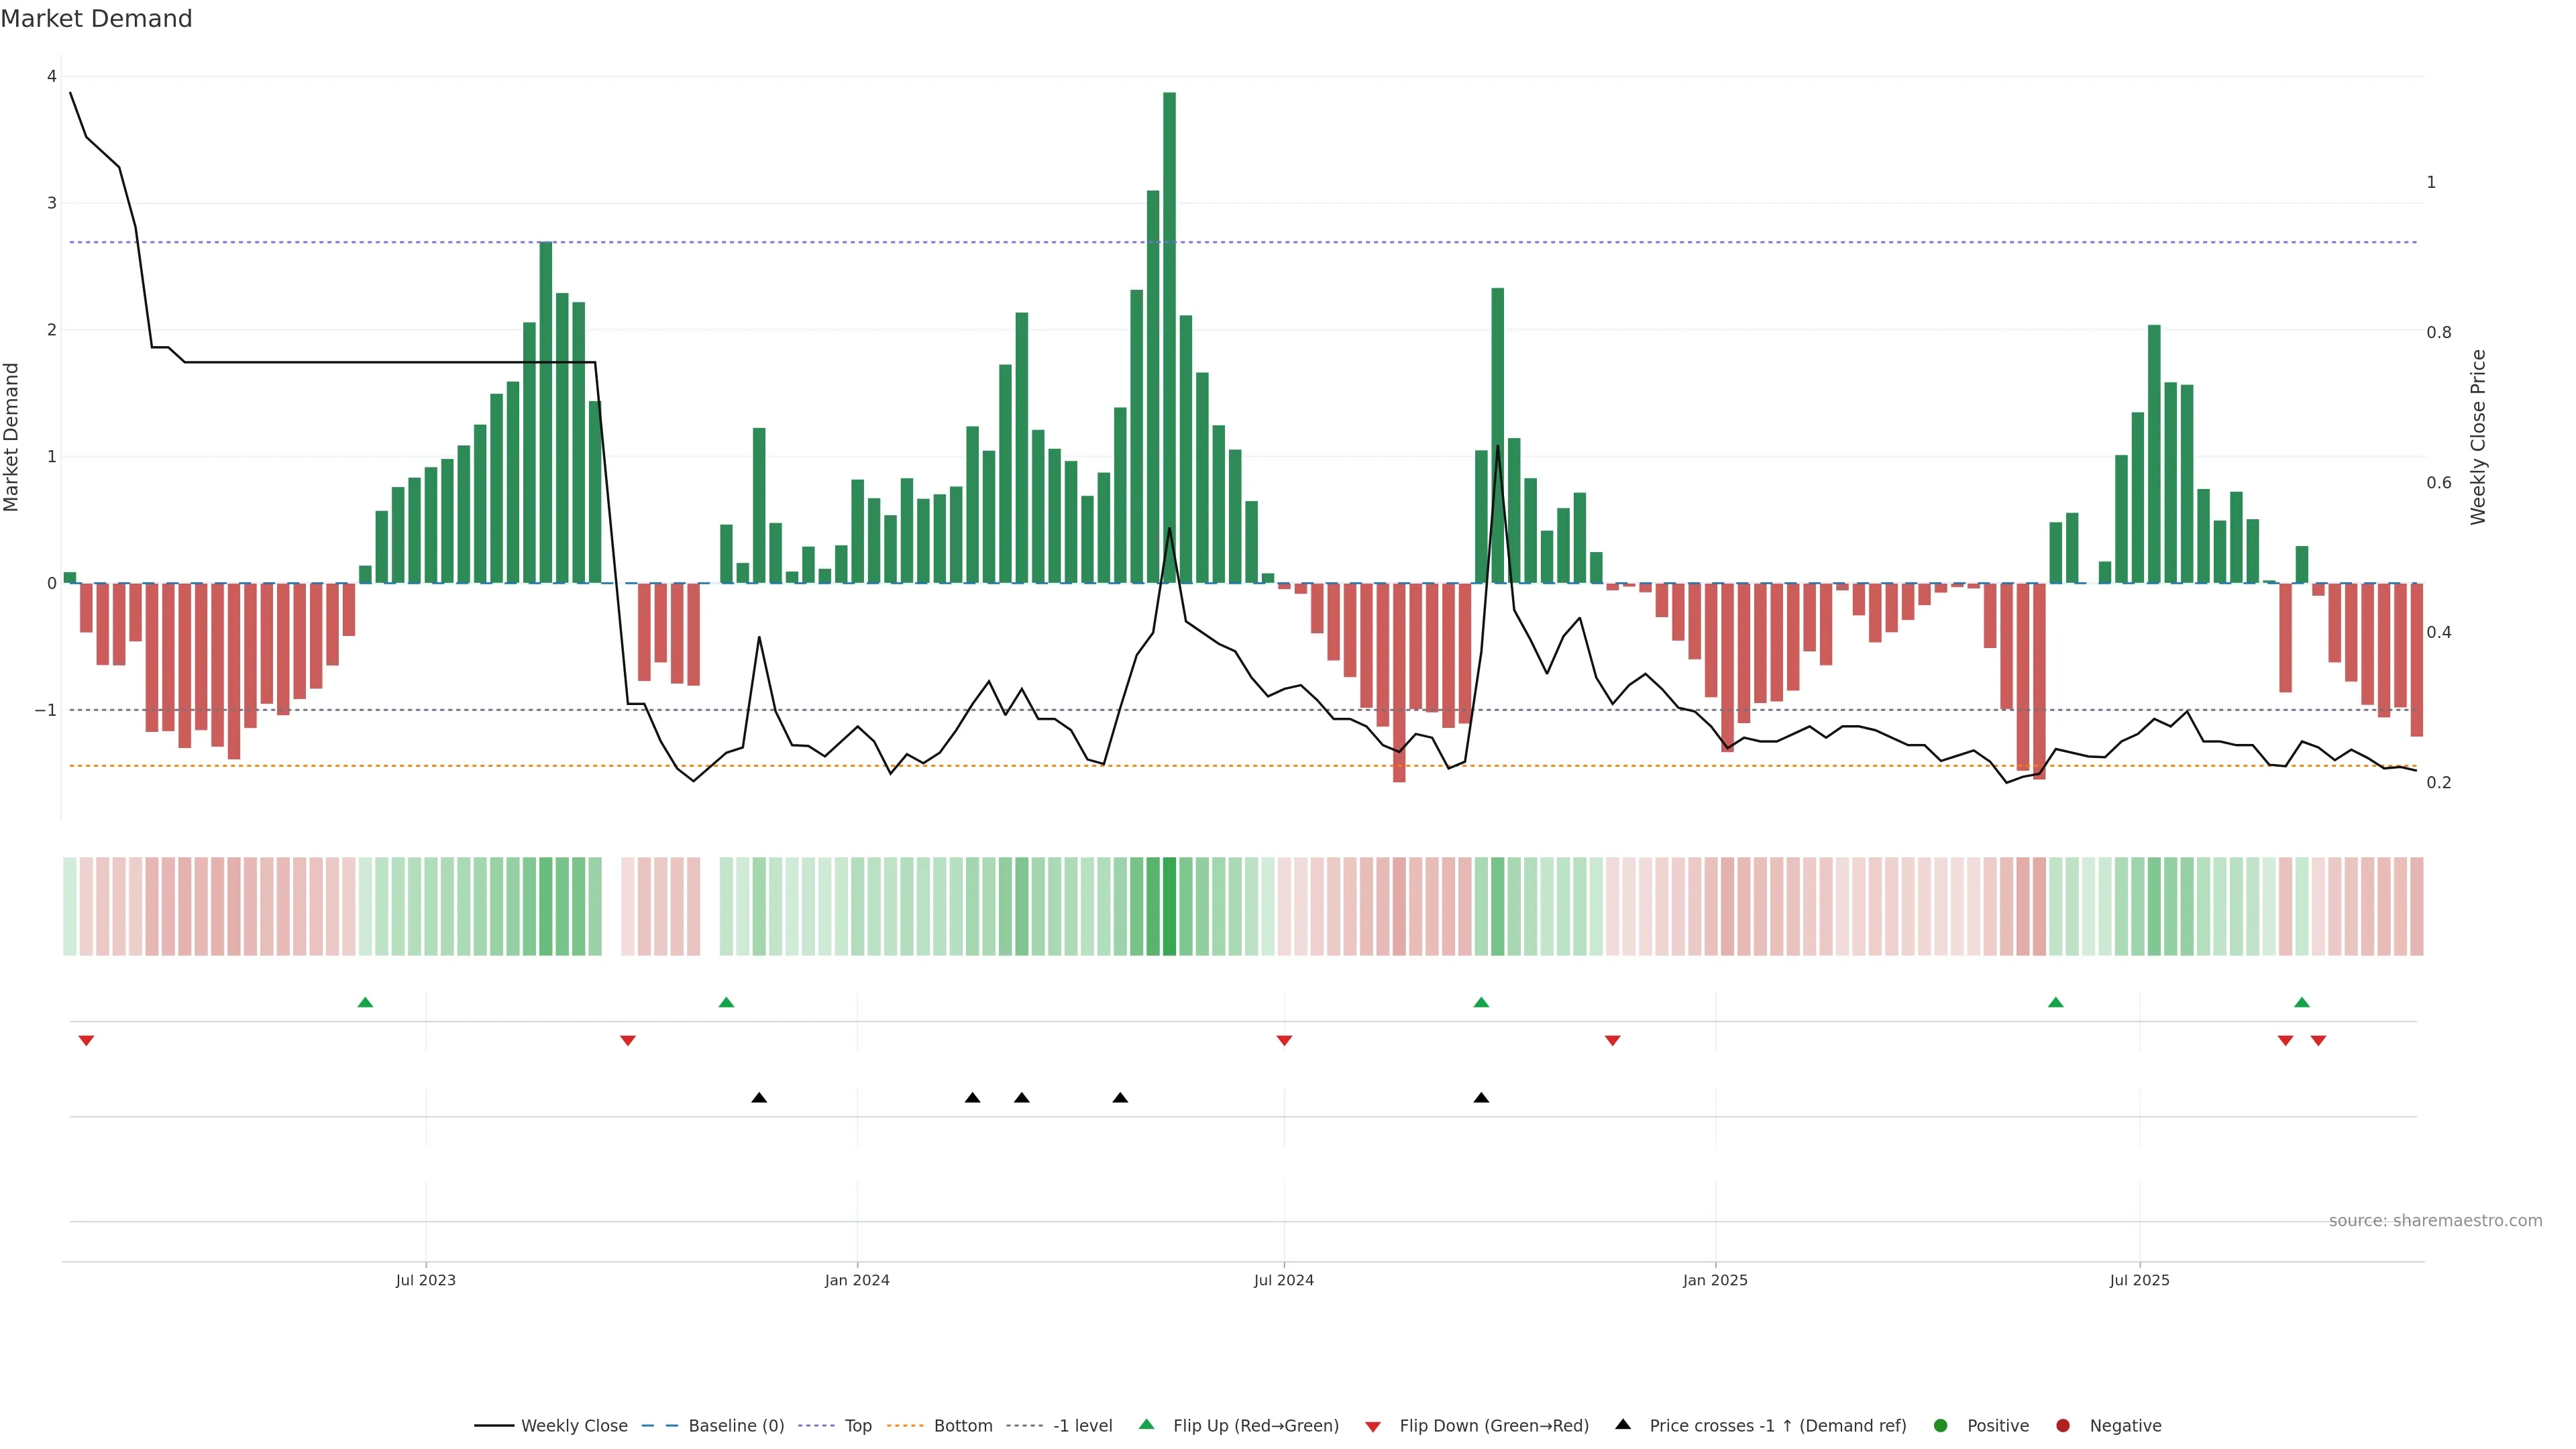Click the Market Demand chart title

pyautogui.click(x=96, y=19)
